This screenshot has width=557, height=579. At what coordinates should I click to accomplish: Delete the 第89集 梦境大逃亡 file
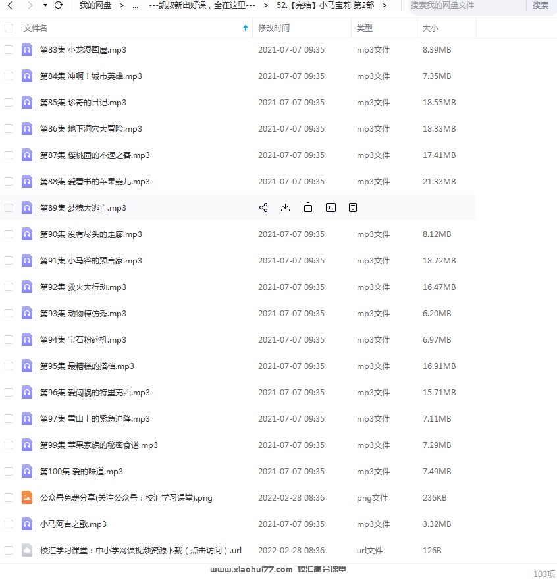click(308, 207)
